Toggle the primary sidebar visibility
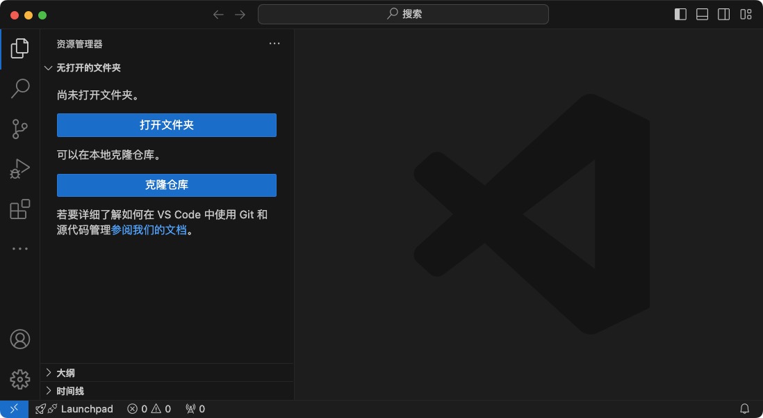The width and height of the screenshot is (763, 418). pos(680,14)
